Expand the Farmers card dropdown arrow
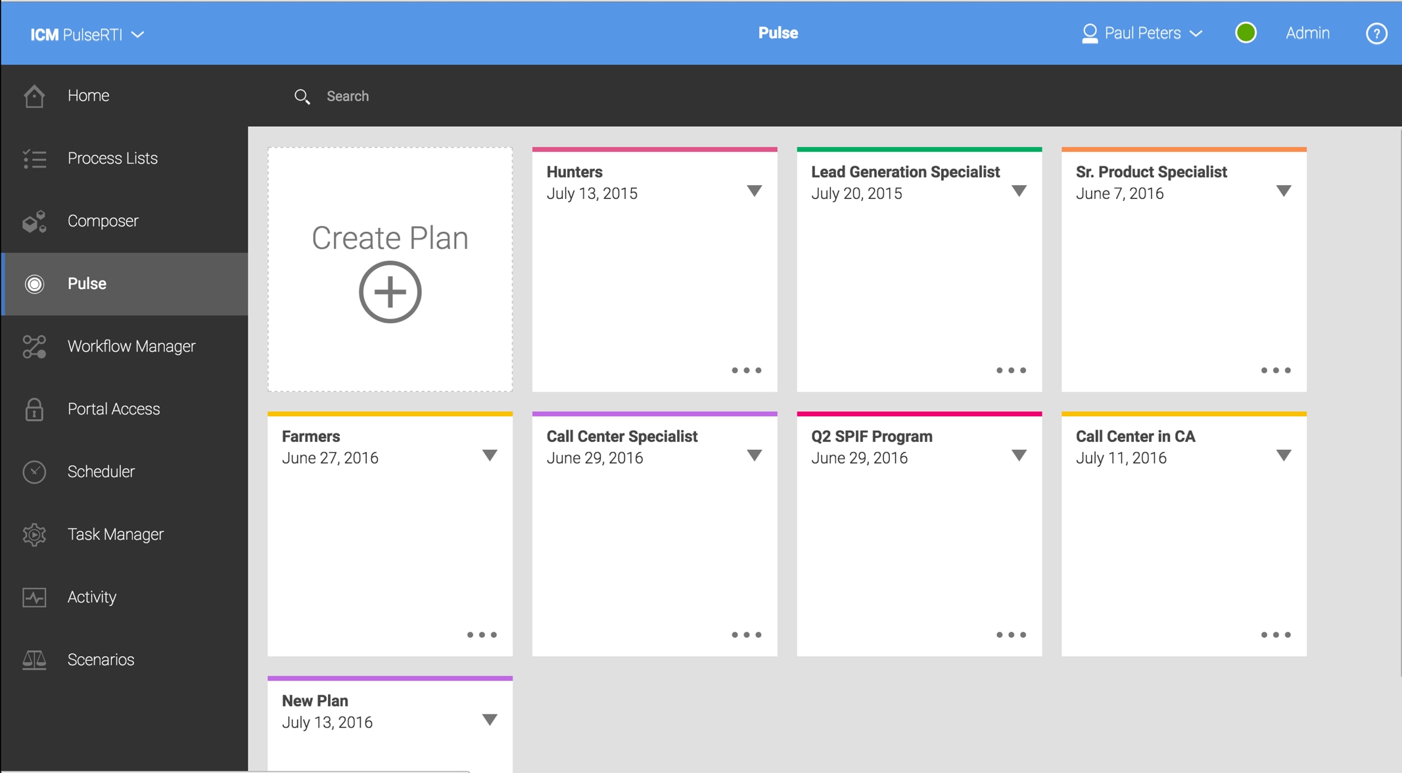The height and width of the screenshot is (773, 1402). coord(490,456)
